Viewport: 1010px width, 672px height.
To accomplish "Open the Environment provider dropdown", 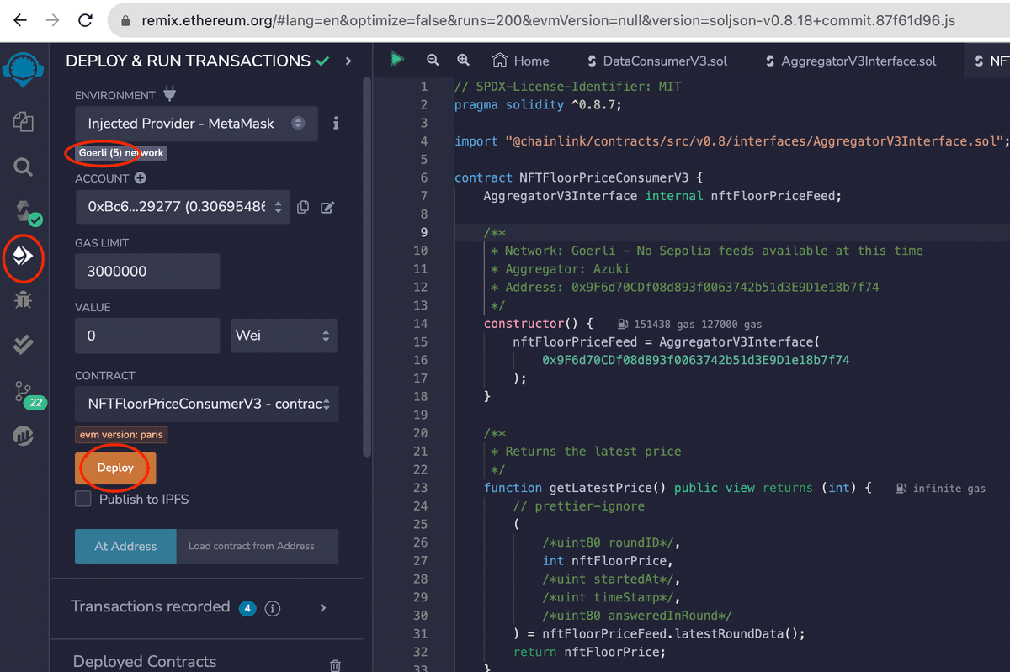I will pos(196,124).
